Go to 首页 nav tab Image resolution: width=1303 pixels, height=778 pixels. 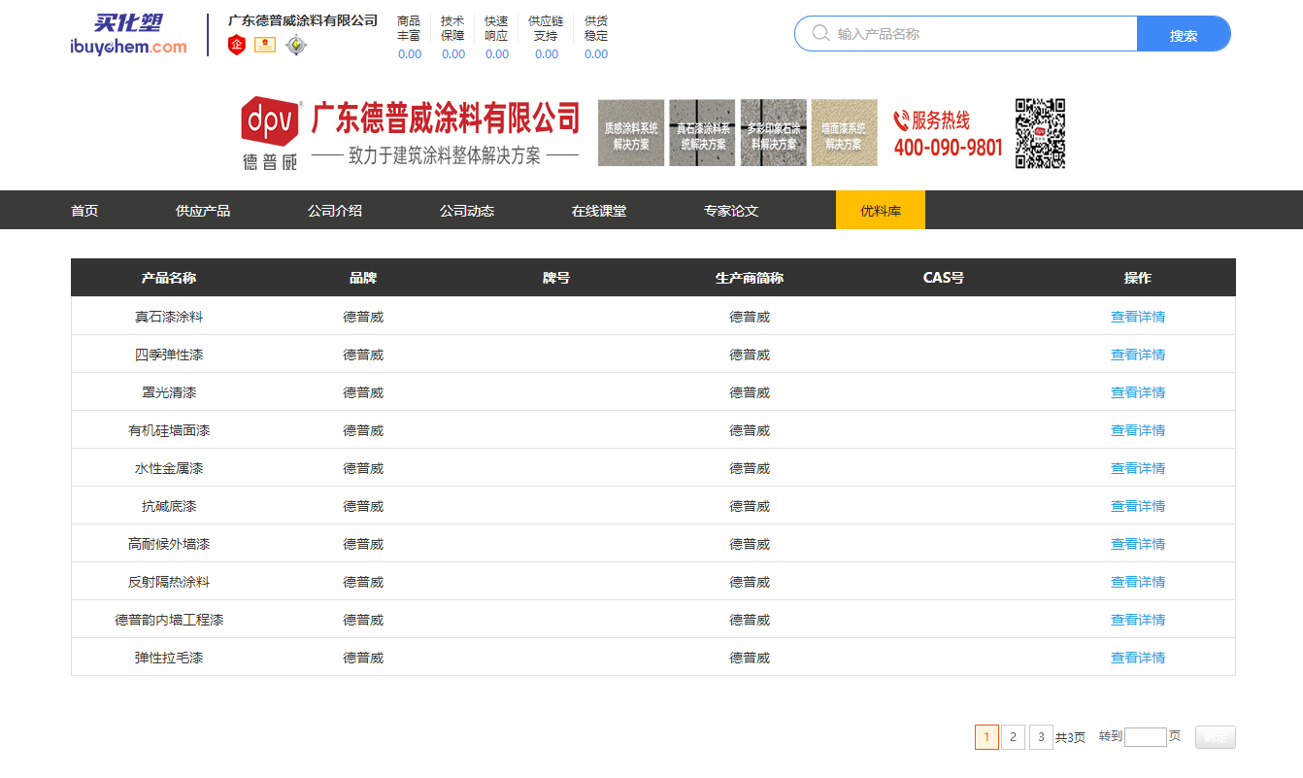84,211
